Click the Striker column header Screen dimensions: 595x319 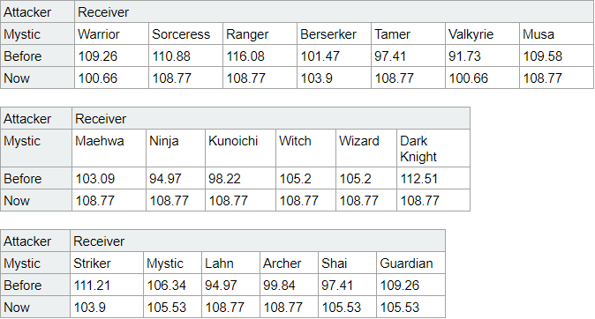click(107, 263)
